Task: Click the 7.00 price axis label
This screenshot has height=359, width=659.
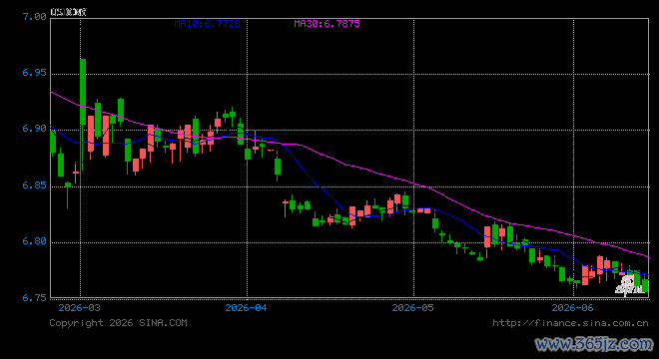Action: [x=34, y=16]
